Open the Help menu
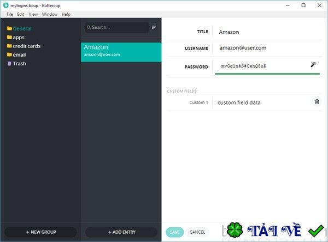328x242 pixels. tap(66, 14)
